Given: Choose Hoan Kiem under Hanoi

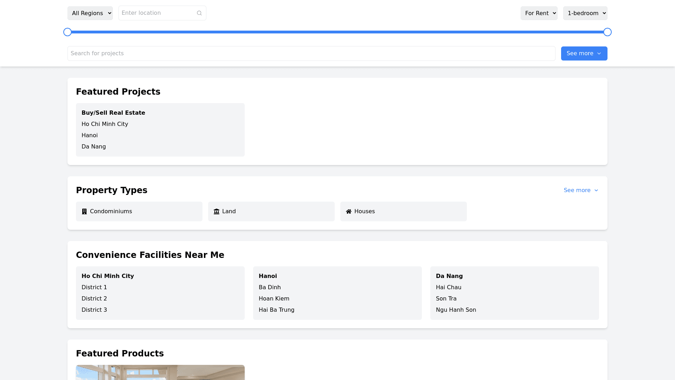Looking at the screenshot, I should (274, 299).
